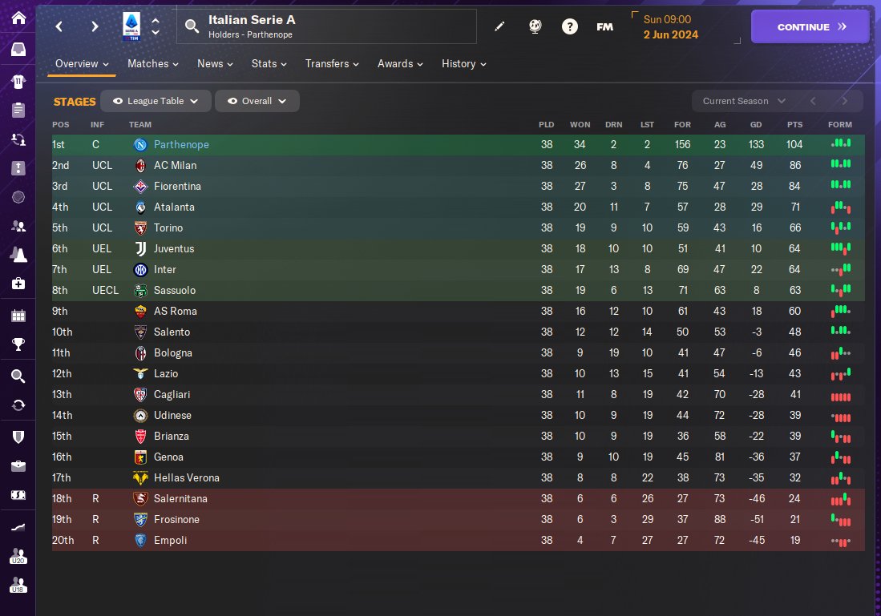
Task: Click the pencil edit icon
Action: 499,26
